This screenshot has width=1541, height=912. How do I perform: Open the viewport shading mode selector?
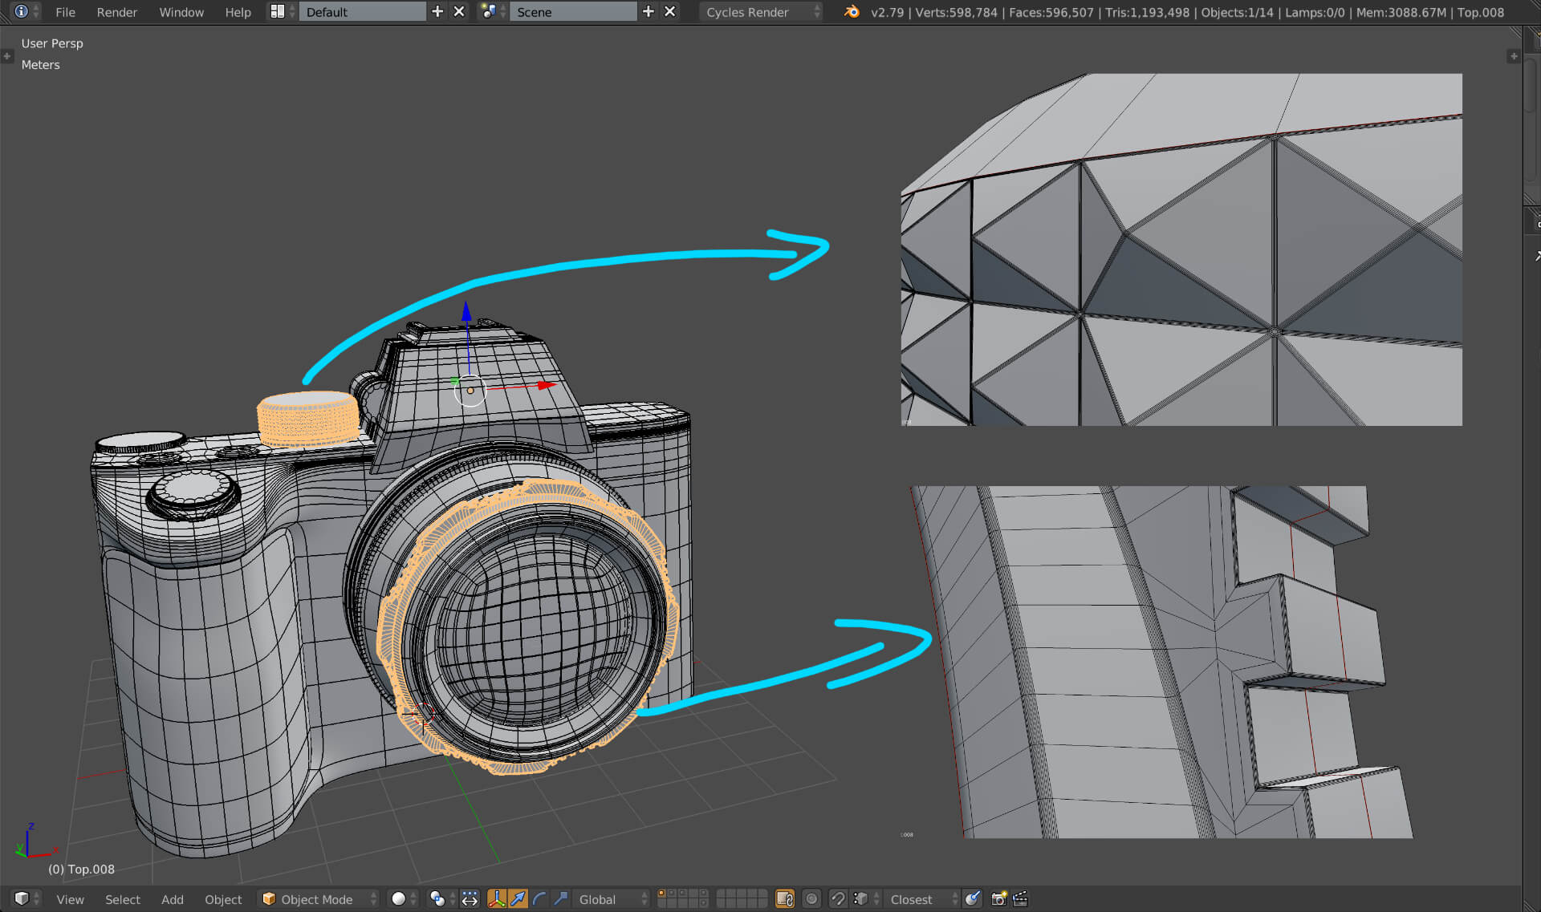click(x=404, y=899)
